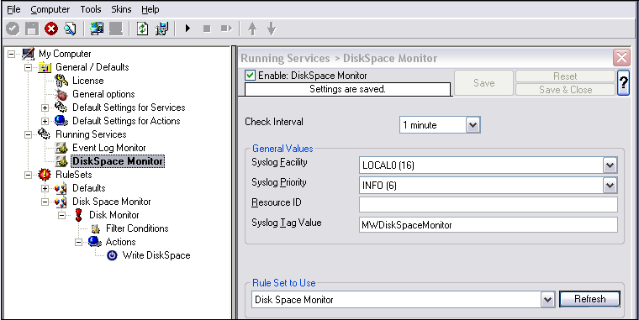This screenshot has height=320, width=639.
Task: Close the DiskSpace Monitor panel
Action: click(x=621, y=58)
